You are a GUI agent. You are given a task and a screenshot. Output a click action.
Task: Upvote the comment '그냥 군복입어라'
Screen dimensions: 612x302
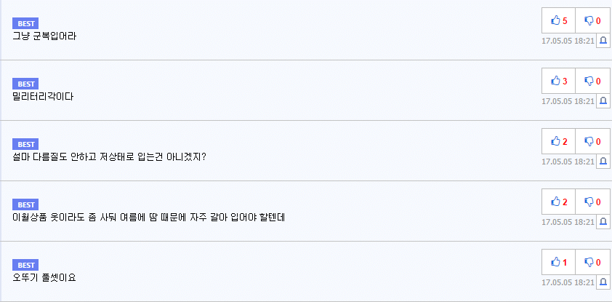coord(558,20)
